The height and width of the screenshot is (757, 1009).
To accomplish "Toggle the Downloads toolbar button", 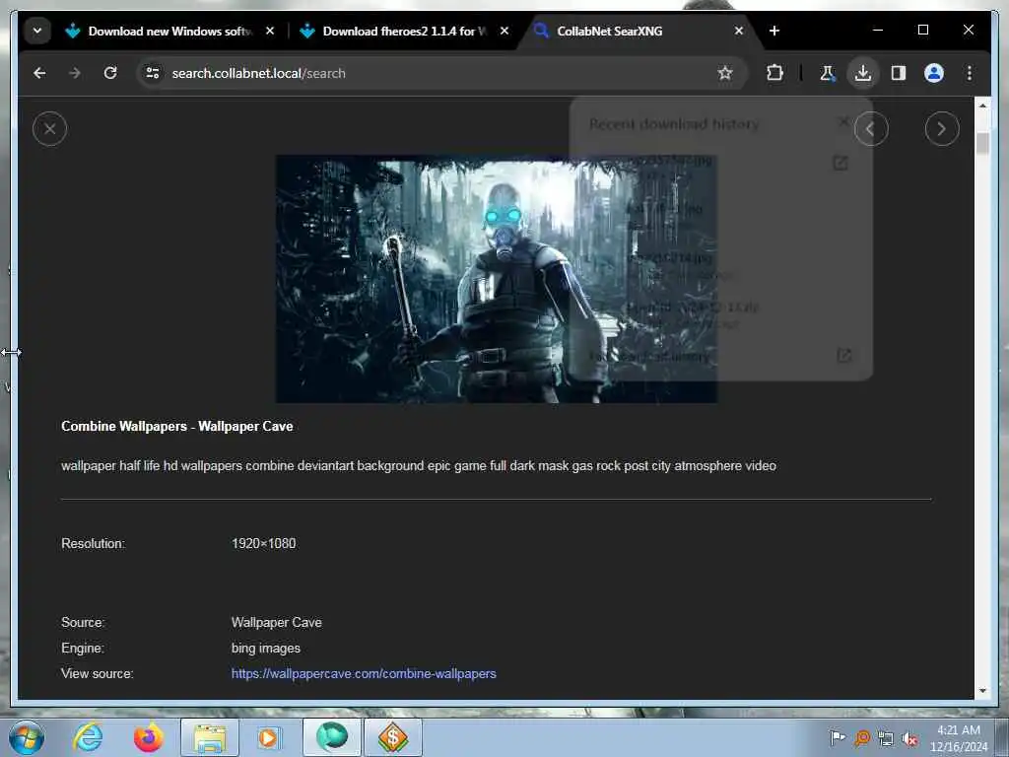I will (x=863, y=73).
